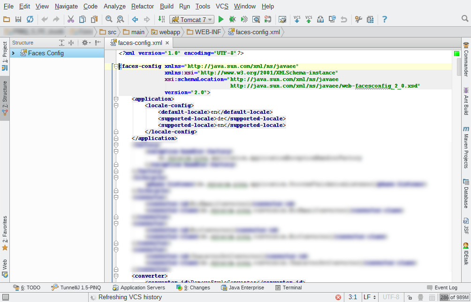This screenshot has width=471, height=302.
Task: Open the Terminal tool window
Action: click(289, 287)
